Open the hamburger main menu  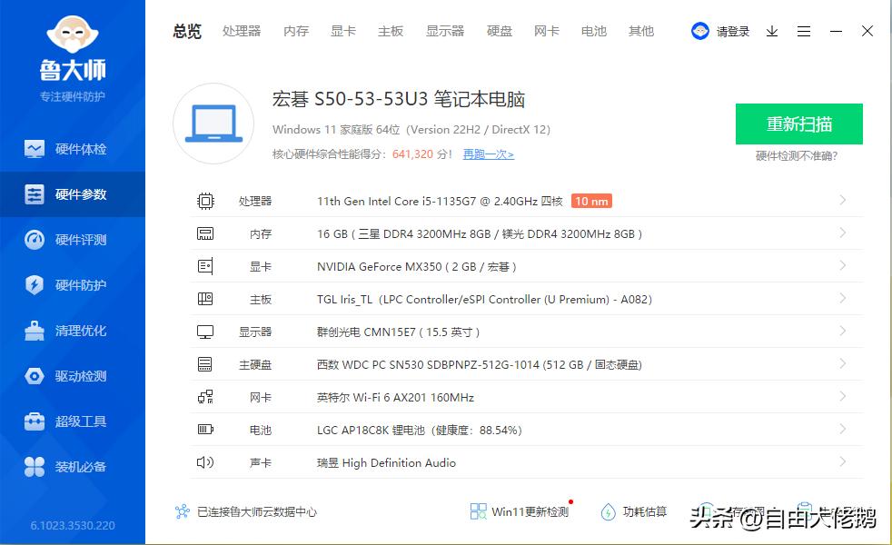(x=803, y=30)
